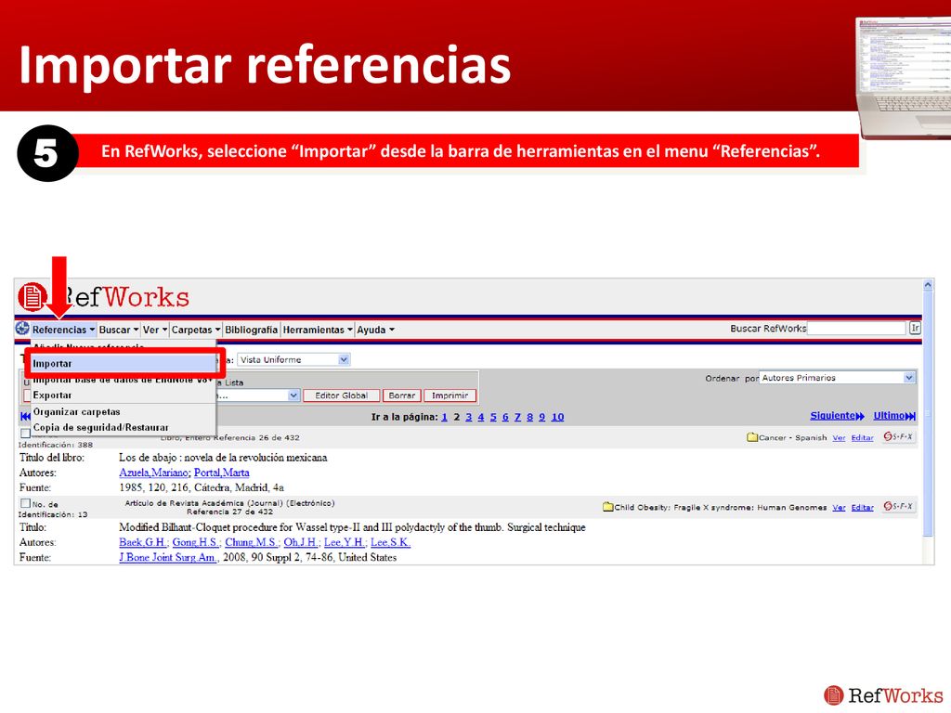Choose Organizar carpetas menu entry

pyautogui.click(x=124, y=411)
